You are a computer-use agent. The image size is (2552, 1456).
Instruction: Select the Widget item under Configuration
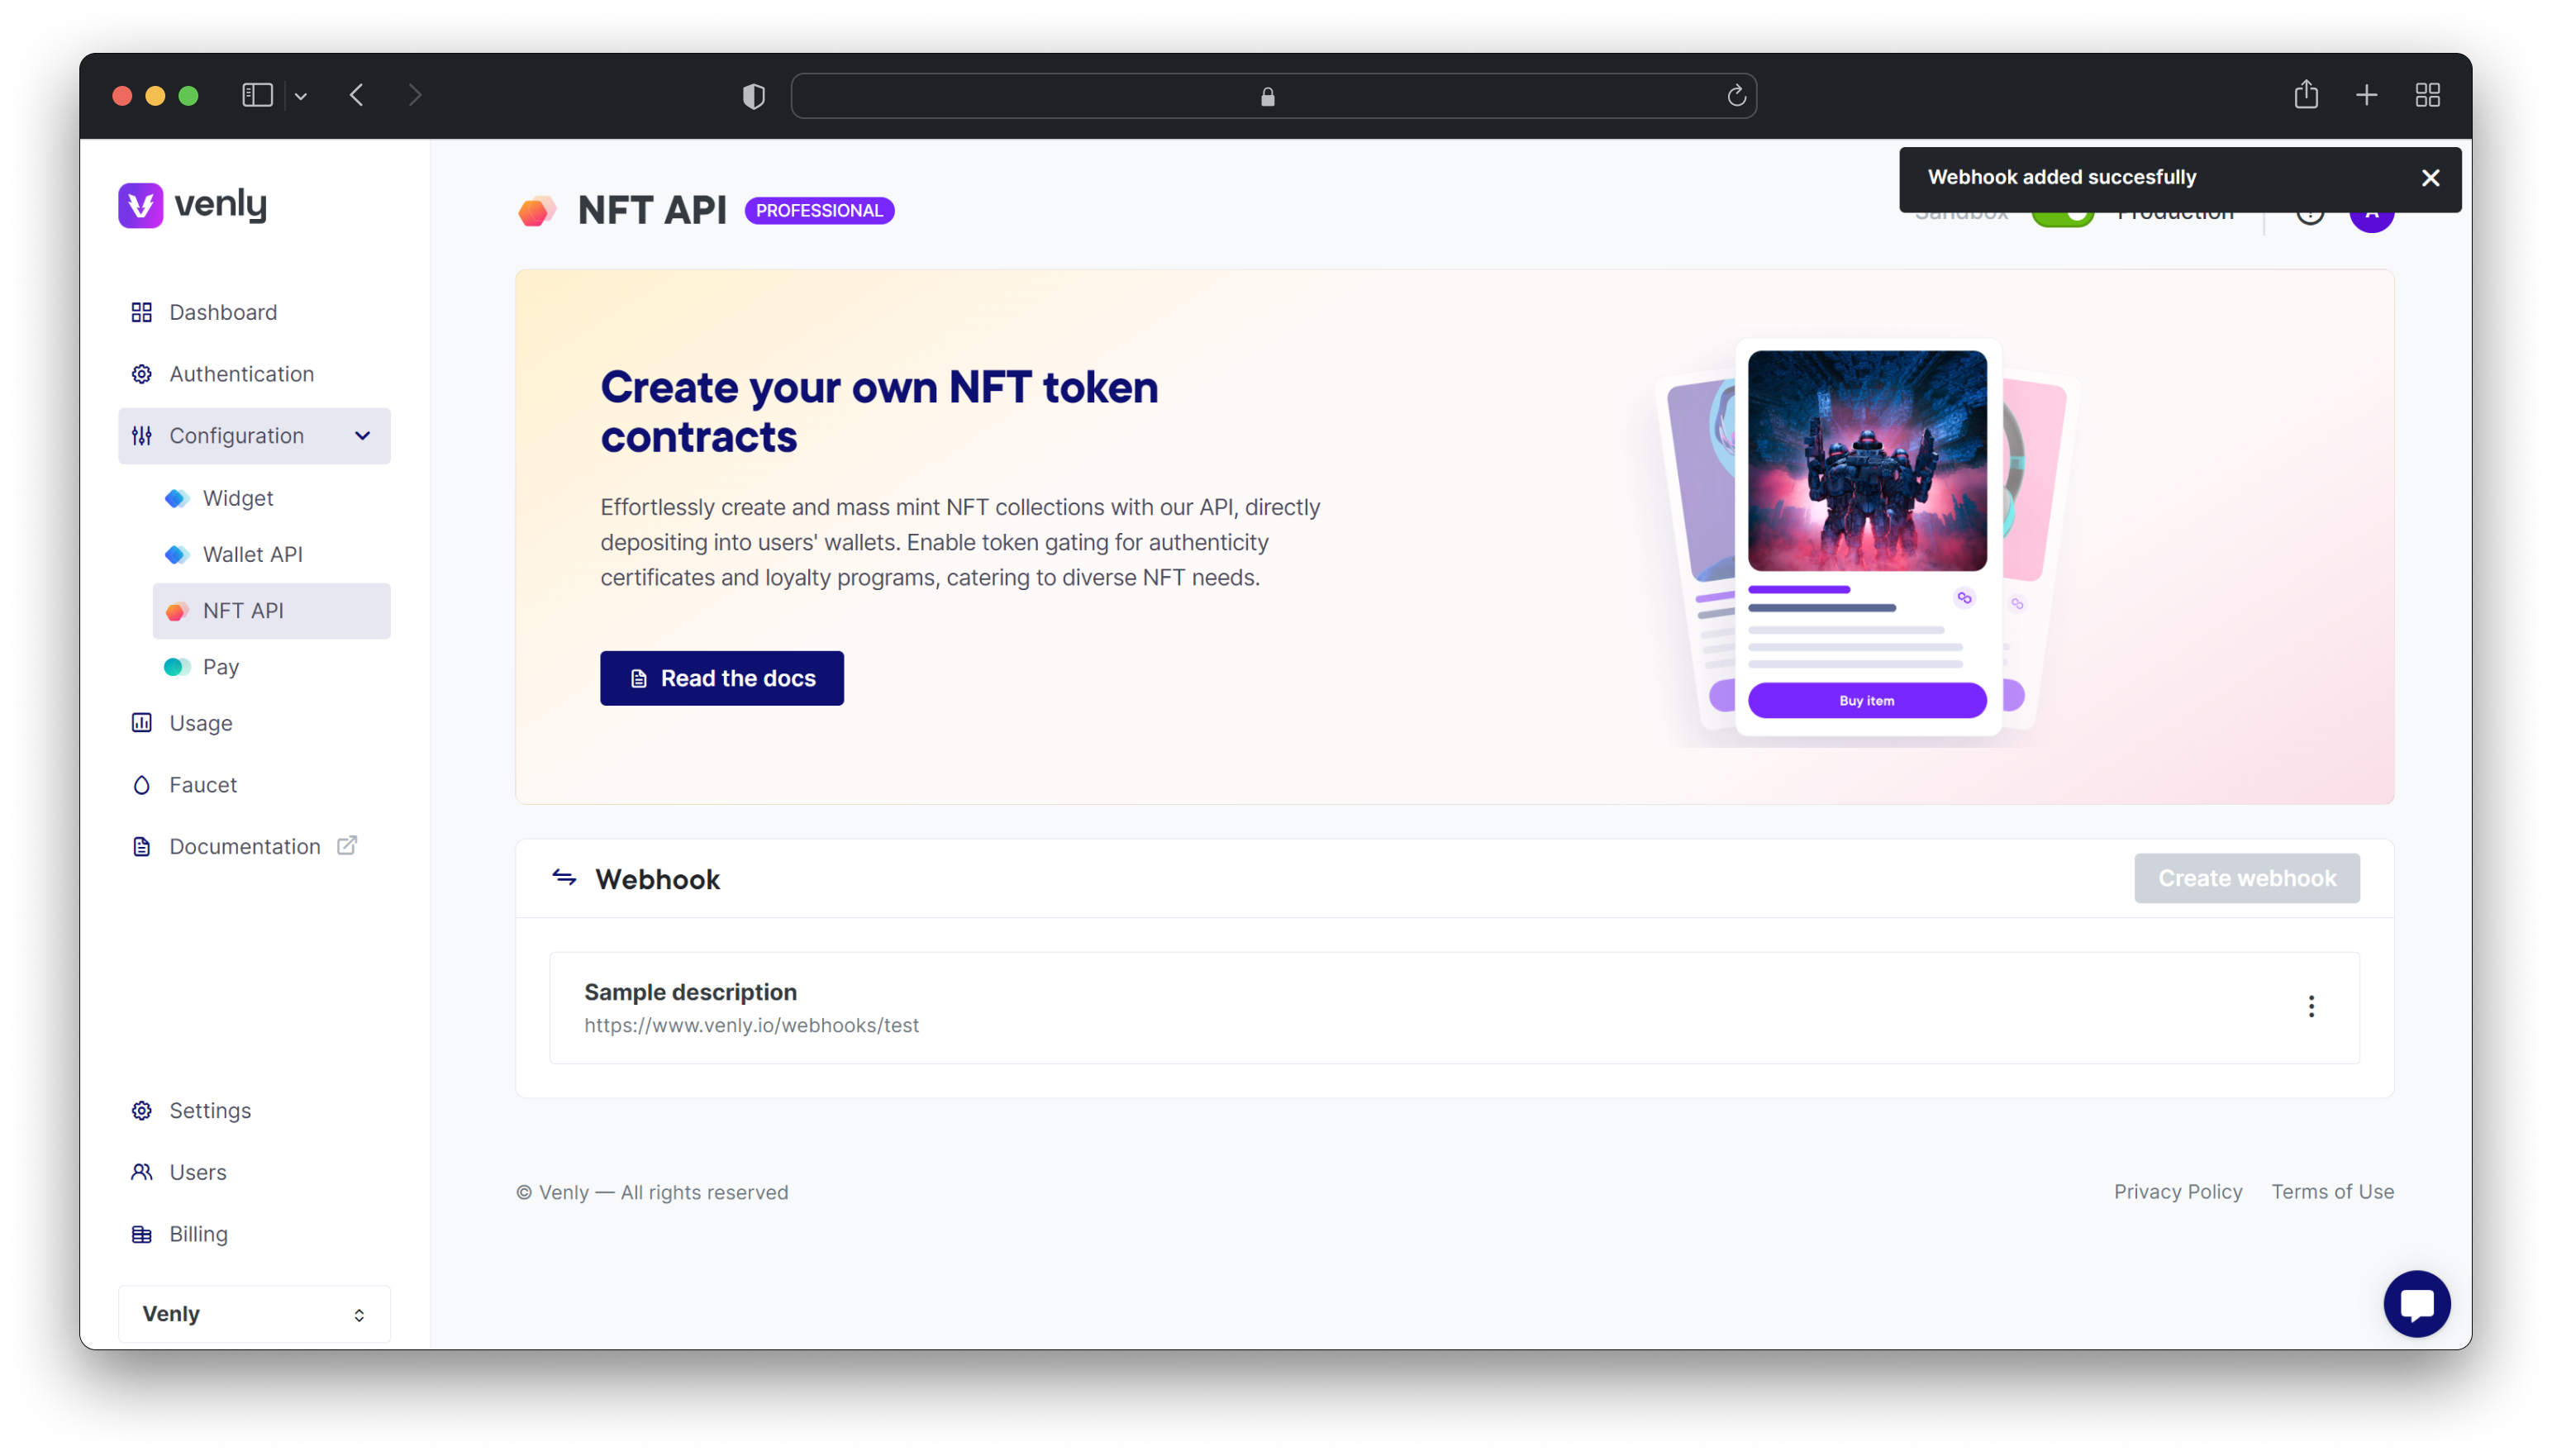click(x=236, y=497)
